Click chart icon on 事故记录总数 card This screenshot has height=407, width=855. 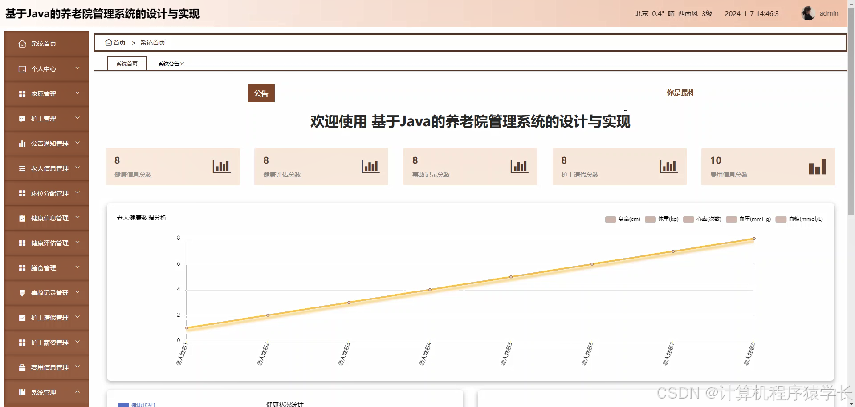[519, 166]
